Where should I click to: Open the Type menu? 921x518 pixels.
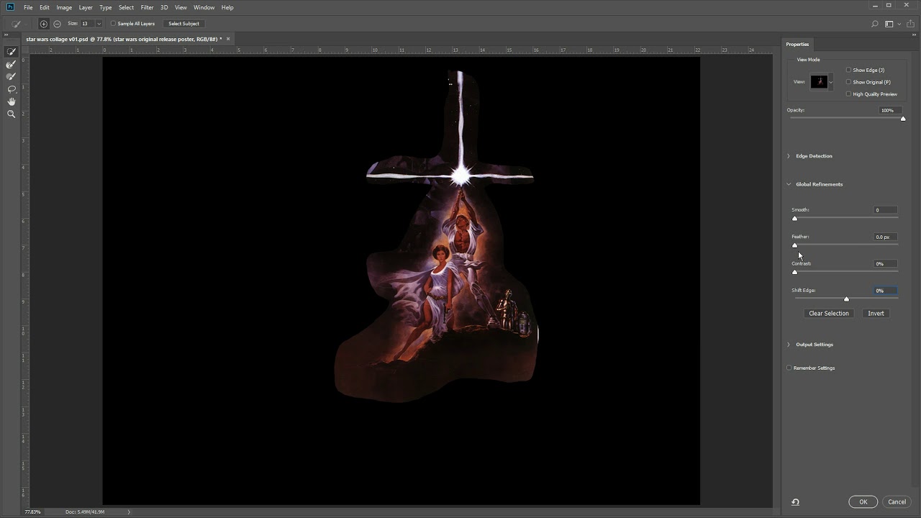pos(106,7)
